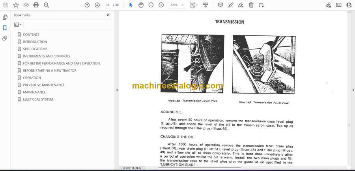The width and height of the screenshot is (355, 171).
Task: Click the Transmission Level Plug illustration
Action: 192,63
